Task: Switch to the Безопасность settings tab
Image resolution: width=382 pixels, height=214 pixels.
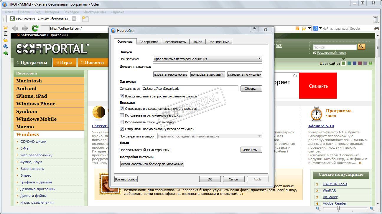Action: pyautogui.click(x=175, y=42)
